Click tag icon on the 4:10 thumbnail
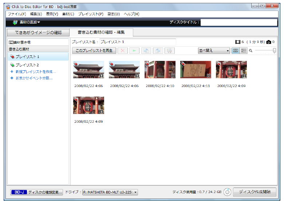 (x=147, y=63)
